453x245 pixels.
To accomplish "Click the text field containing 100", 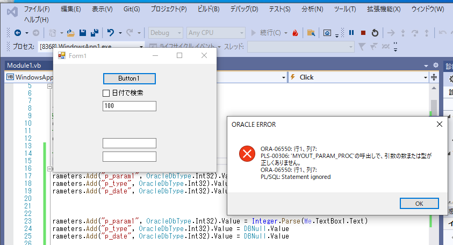I will click(x=130, y=106).
